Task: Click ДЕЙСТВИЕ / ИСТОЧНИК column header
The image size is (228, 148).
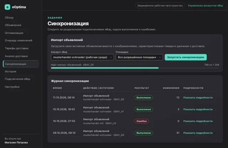Action: click(x=98, y=88)
